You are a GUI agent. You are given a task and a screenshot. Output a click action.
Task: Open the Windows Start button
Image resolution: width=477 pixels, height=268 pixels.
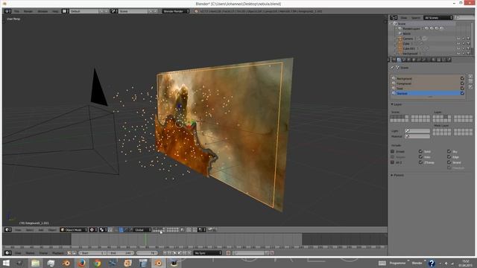pyautogui.click(x=6, y=263)
